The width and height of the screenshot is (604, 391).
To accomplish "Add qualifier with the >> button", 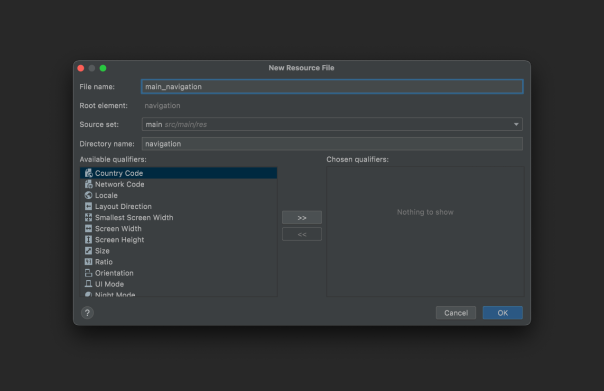I will [302, 218].
